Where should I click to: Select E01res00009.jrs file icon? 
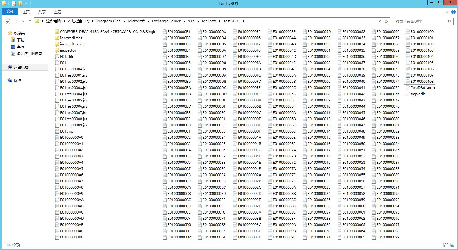pyautogui.click(x=57, y=125)
